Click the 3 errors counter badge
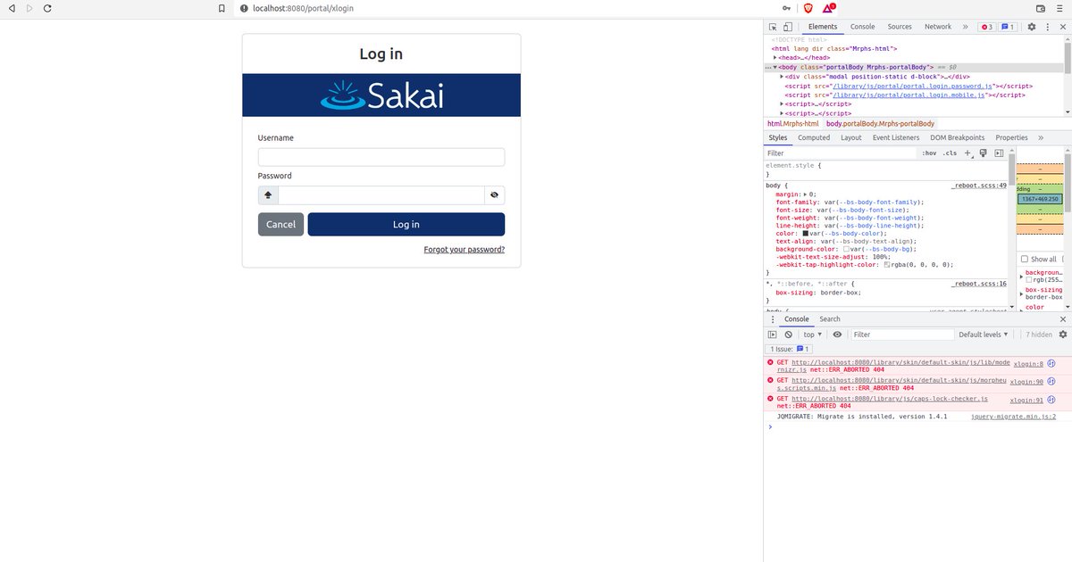 [x=987, y=27]
